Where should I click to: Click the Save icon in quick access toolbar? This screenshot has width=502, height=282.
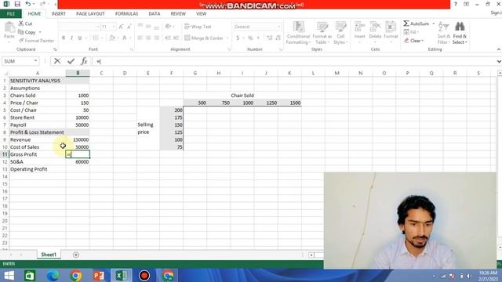(17, 4)
